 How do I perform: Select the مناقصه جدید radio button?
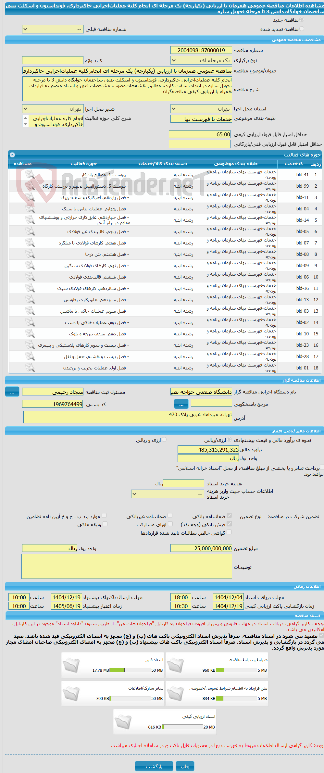pos(302,20)
